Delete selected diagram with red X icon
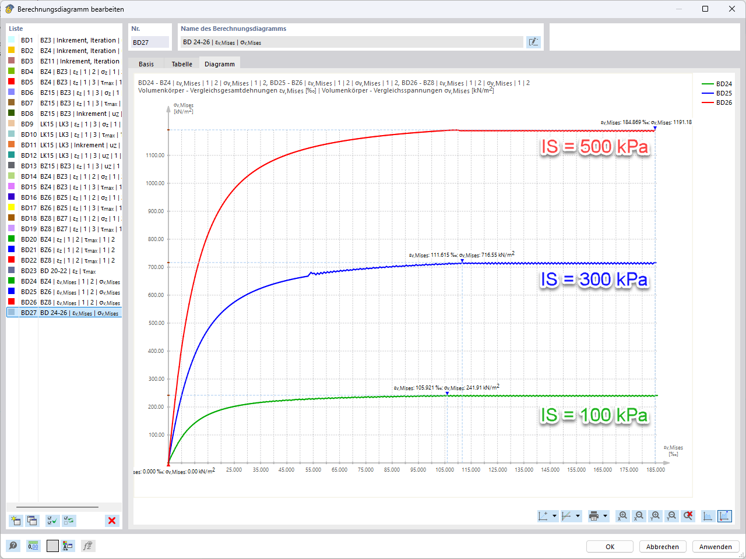The image size is (746, 559). tap(112, 521)
